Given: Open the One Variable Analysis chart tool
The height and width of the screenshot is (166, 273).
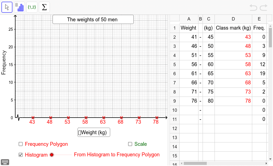Looking at the screenshot, I should pyautogui.click(x=19, y=7).
